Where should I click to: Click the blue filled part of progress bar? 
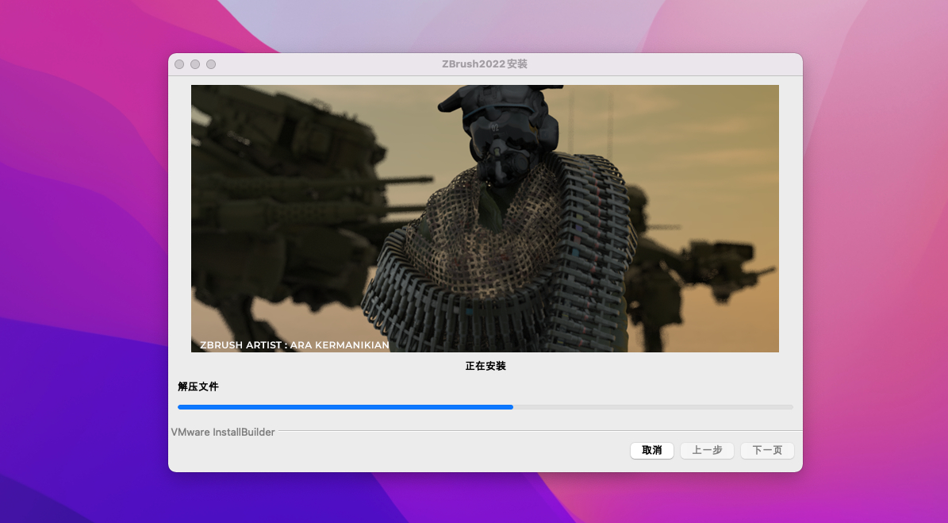coord(345,407)
